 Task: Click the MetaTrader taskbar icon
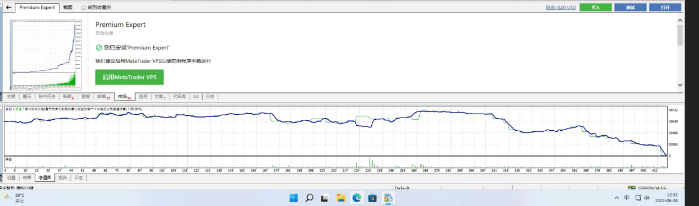point(388,197)
